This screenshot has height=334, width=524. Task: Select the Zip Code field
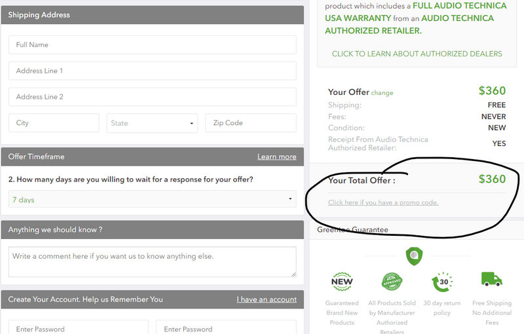[250, 123]
